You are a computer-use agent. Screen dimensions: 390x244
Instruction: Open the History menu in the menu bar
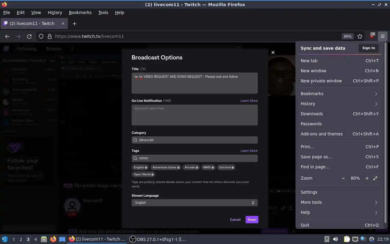[55, 13]
